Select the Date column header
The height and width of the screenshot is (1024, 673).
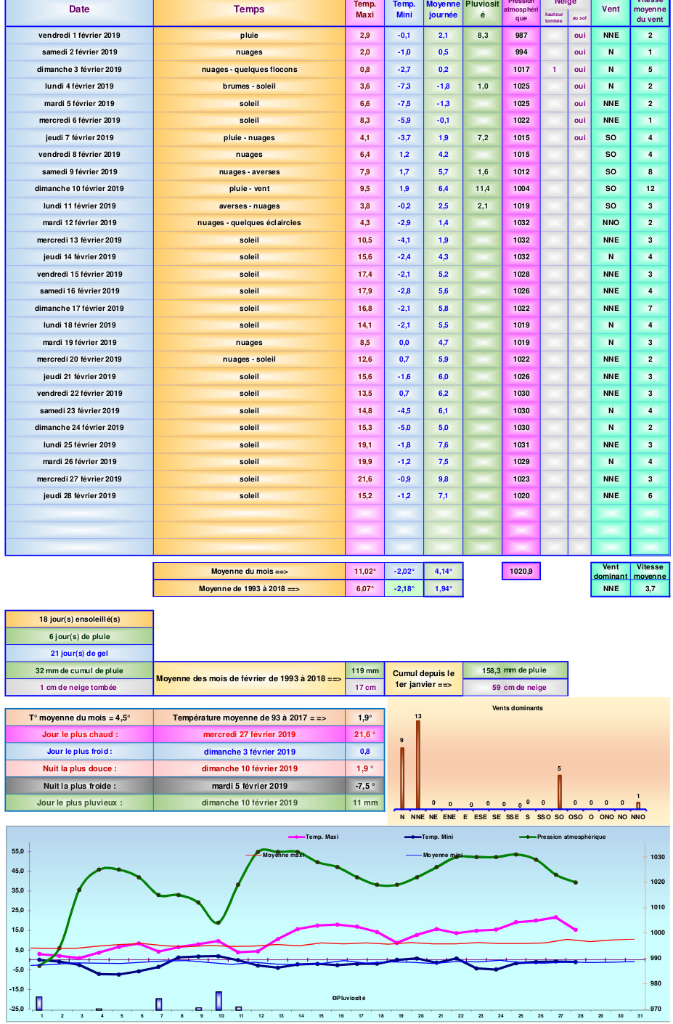point(79,9)
